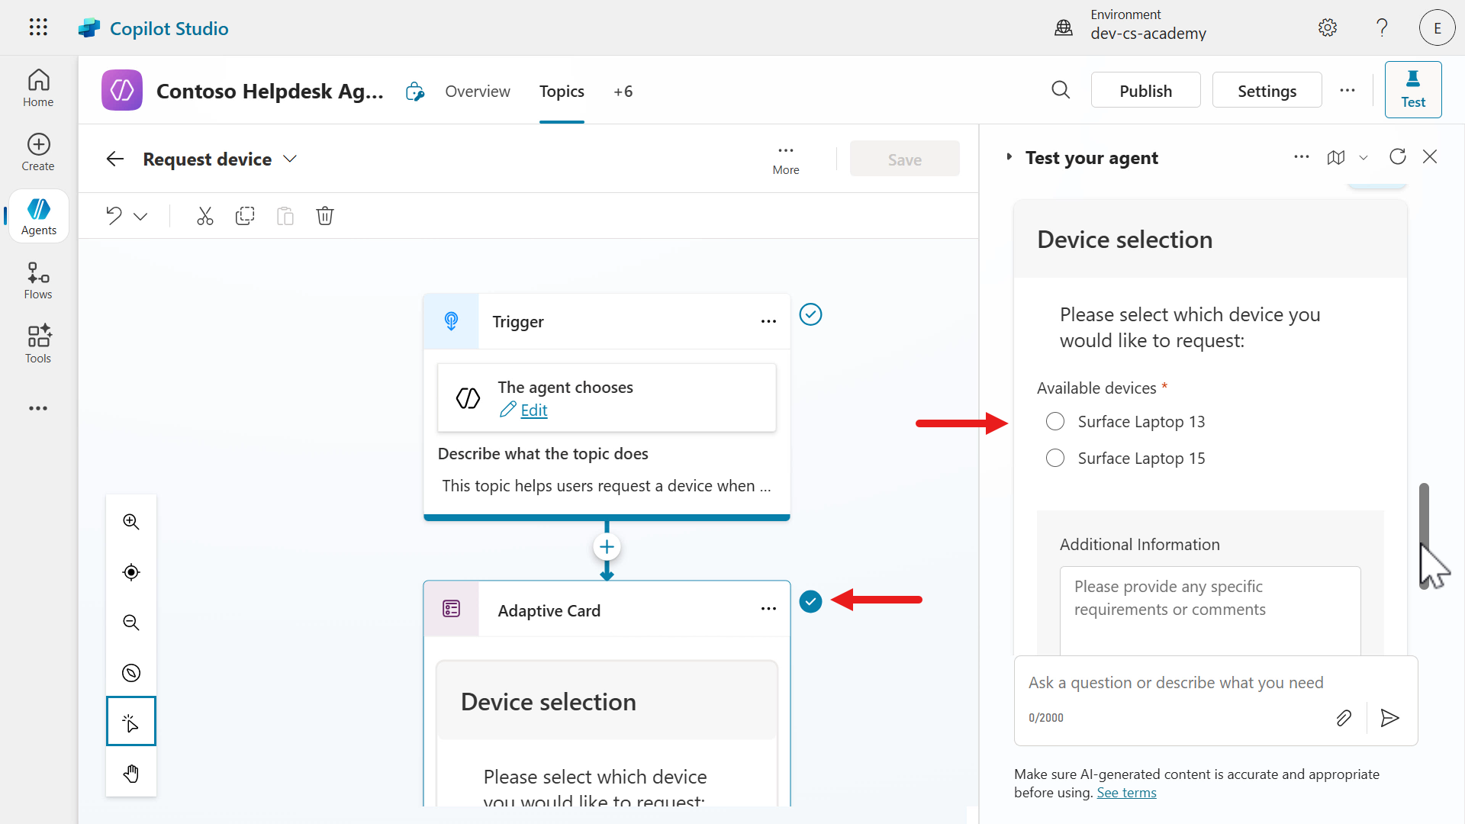Click the reset map focus target icon
Screen dimensions: 1465x824
(x=131, y=572)
